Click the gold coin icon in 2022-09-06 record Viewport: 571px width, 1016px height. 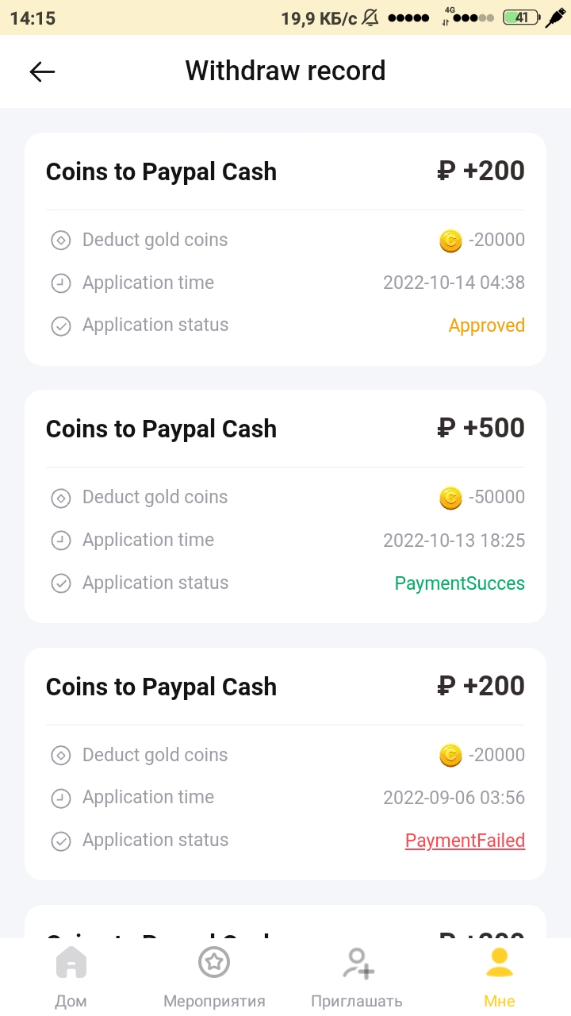coord(450,756)
